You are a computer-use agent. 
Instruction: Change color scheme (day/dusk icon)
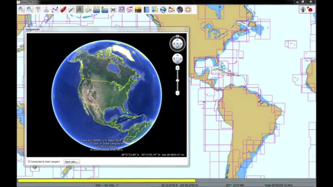(x=138, y=10)
